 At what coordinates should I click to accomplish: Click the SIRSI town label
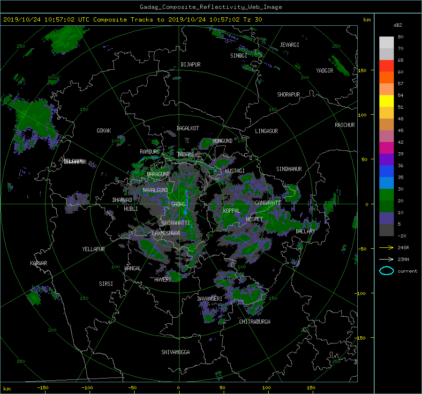pyautogui.click(x=106, y=284)
